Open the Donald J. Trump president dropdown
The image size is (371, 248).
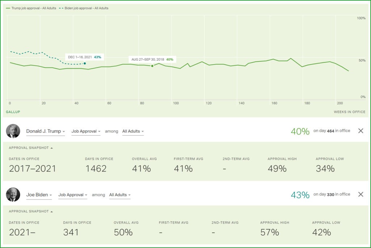46,131
